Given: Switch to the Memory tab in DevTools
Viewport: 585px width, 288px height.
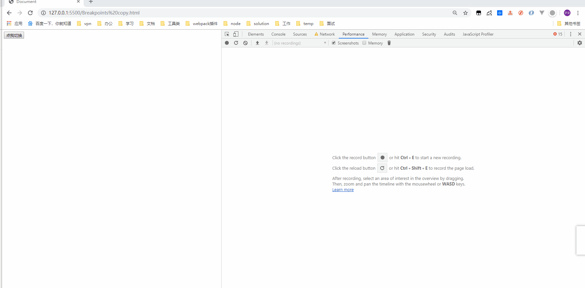Looking at the screenshot, I should (x=380, y=34).
